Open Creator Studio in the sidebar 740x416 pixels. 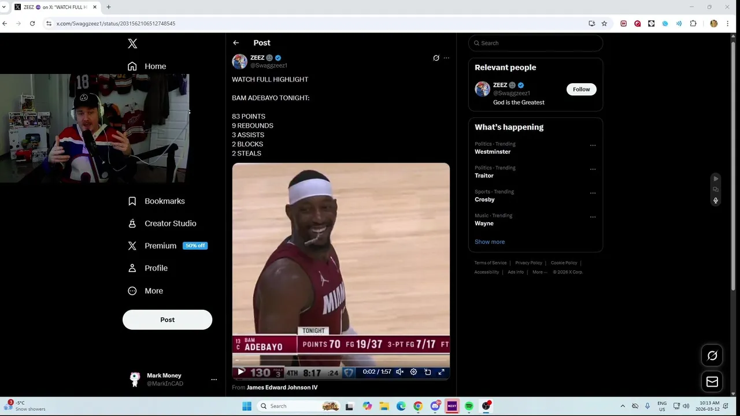coord(162,224)
